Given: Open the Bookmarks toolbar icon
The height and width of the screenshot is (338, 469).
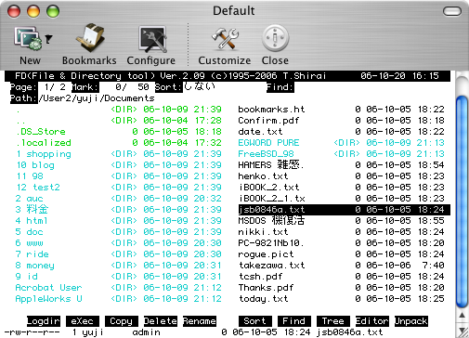Looking at the screenshot, I should pos(90,38).
